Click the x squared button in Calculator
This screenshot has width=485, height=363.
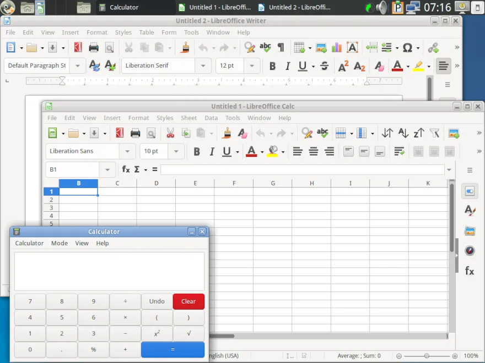coord(157,333)
